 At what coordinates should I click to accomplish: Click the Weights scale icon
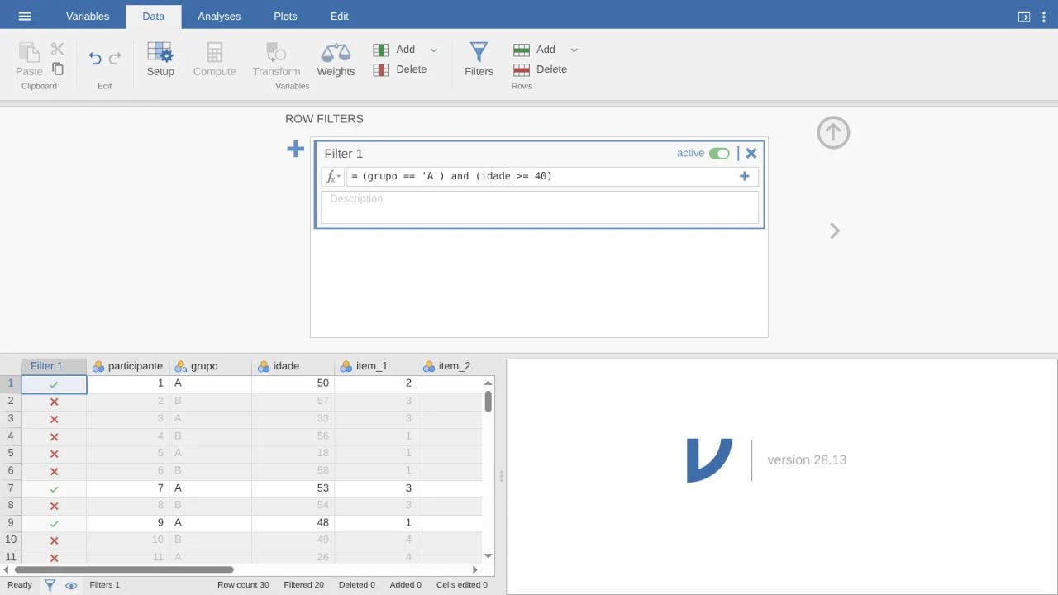tap(336, 53)
